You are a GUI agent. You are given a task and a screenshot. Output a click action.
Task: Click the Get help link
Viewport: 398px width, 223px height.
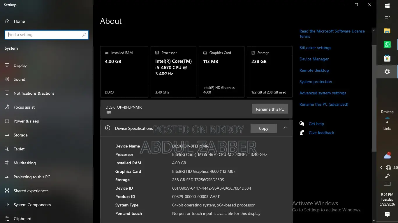click(316, 124)
